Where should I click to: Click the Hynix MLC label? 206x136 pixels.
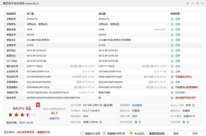[x=160, y=30]
